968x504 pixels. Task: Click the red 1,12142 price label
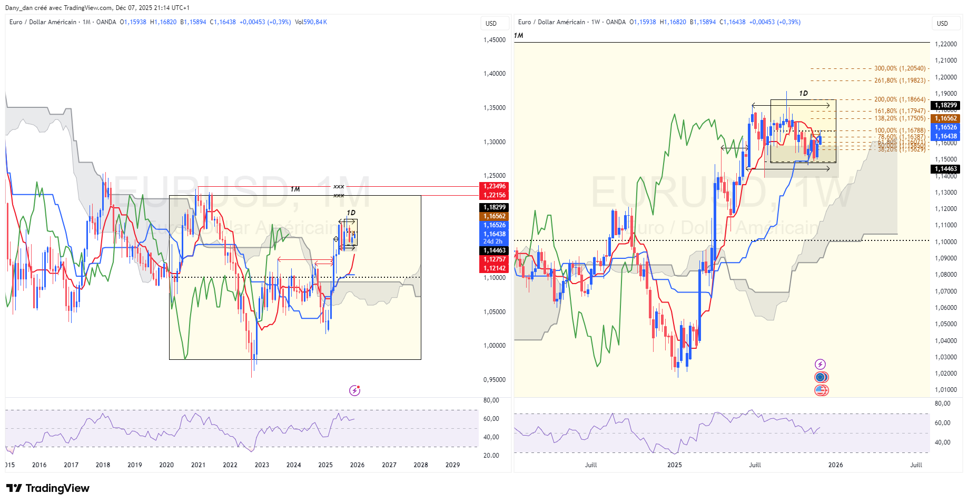pyautogui.click(x=494, y=268)
